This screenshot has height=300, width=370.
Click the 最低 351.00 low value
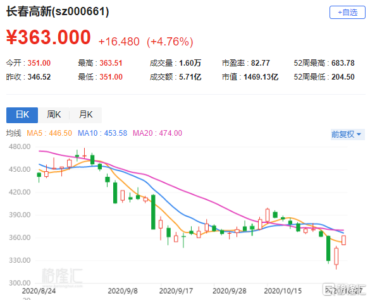(111, 77)
